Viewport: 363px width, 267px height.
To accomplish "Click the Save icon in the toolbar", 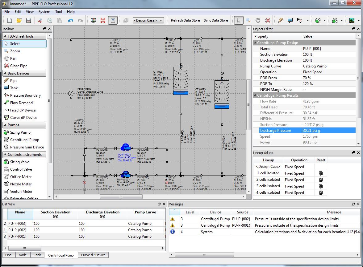I will 29,20.
